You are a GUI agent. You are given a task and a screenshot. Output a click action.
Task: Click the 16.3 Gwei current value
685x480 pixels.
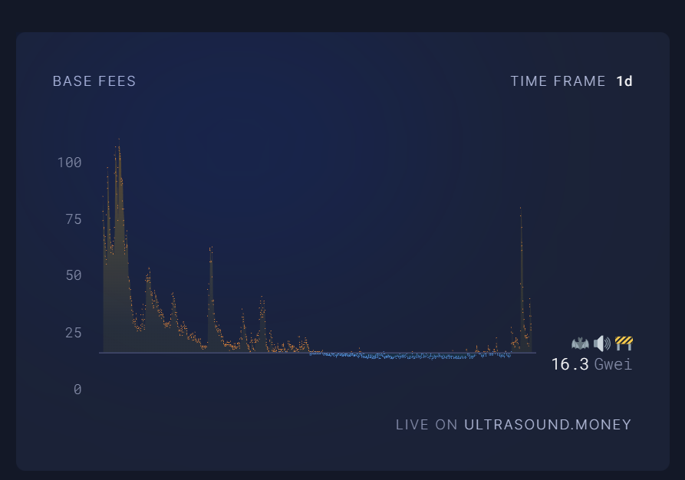[591, 364]
